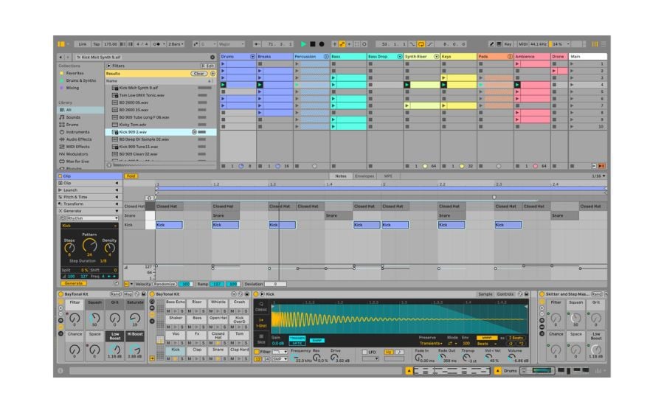Stop playback with the Stop button
The image size is (664, 413).
tap(313, 44)
